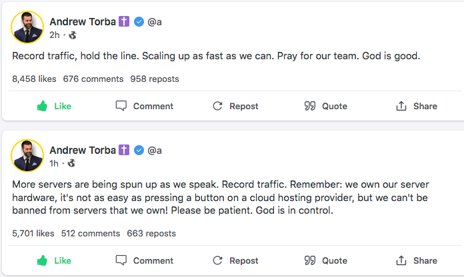The height and width of the screenshot is (277, 464).
Task: Click thumbs-up Like icon on second post
Action: tap(42, 260)
